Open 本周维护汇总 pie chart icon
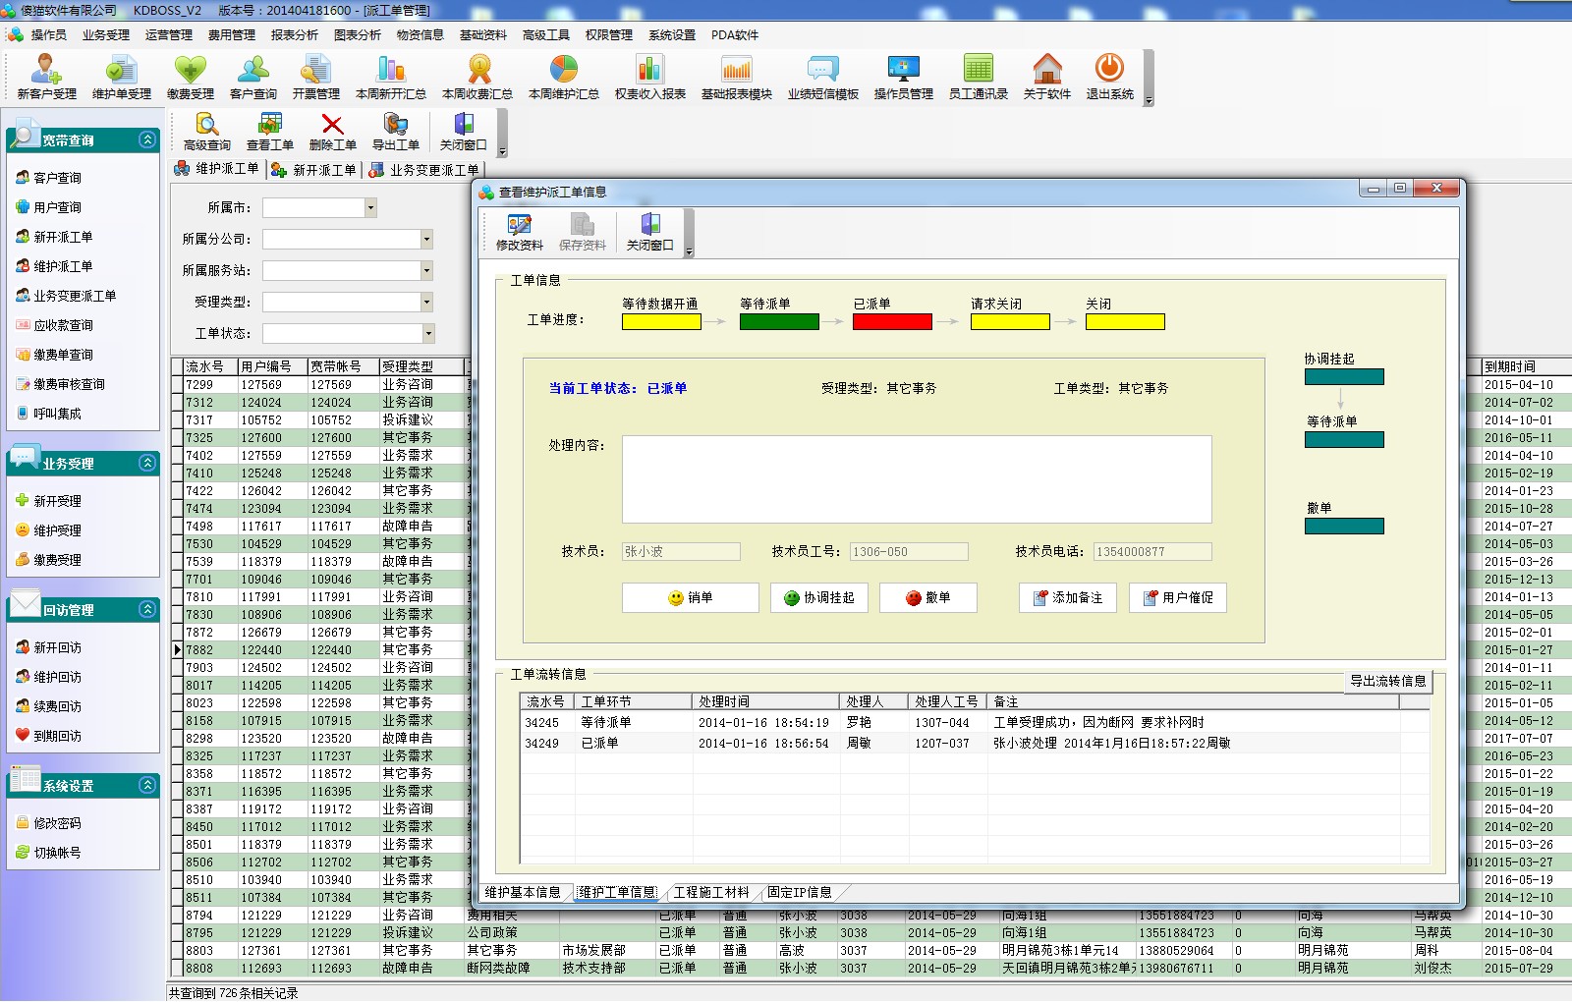 [x=564, y=77]
